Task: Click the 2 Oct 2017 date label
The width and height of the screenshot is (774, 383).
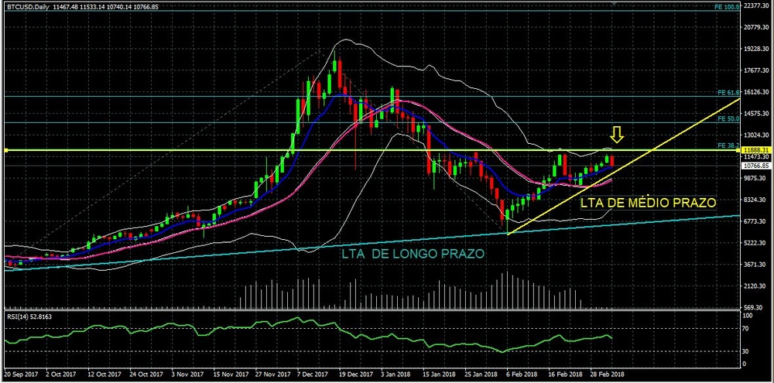Action: point(63,374)
